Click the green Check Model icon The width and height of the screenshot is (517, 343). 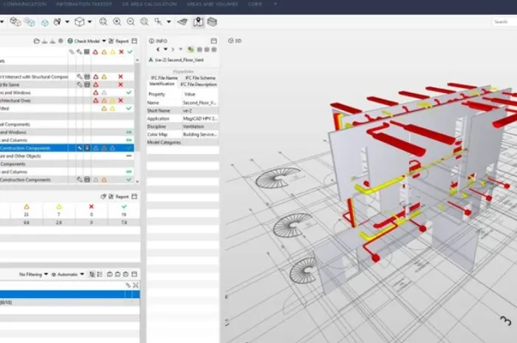pos(70,41)
